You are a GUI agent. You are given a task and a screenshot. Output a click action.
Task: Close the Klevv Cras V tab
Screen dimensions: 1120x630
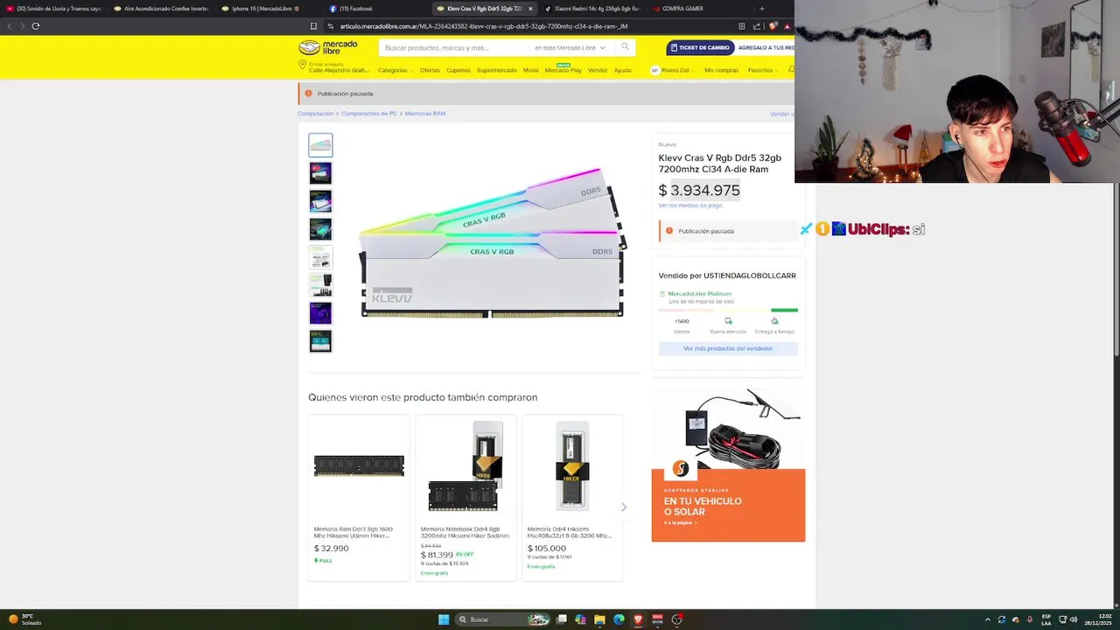pyautogui.click(x=530, y=9)
